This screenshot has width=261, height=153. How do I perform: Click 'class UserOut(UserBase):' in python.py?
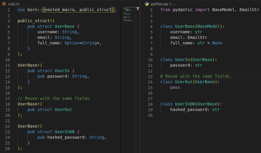[x=190, y=82]
